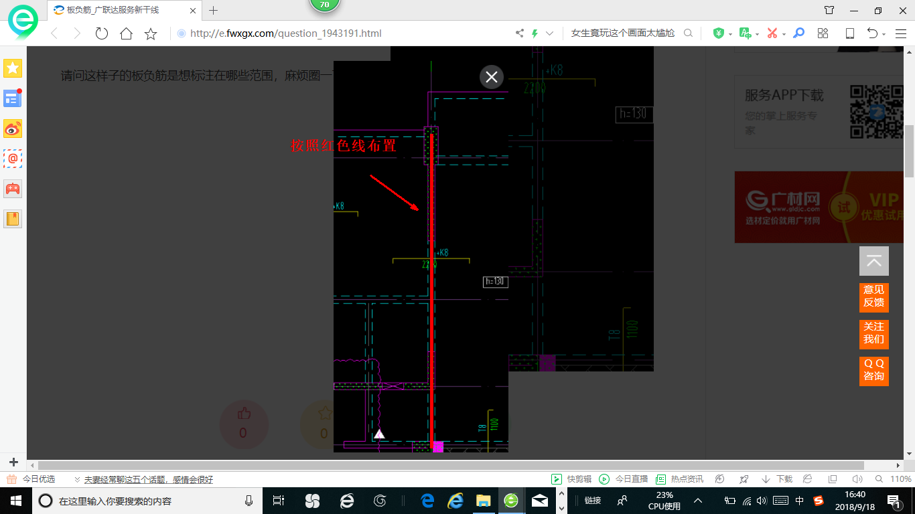
Task: Click the 关注我们 orange button
Action: point(874,334)
